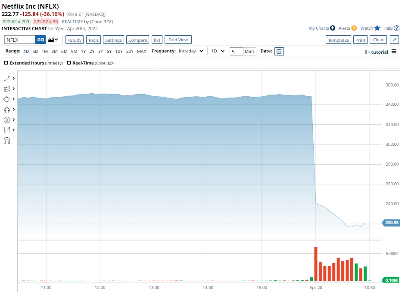Click the pop-out expand chart icon

coord(394,40)
